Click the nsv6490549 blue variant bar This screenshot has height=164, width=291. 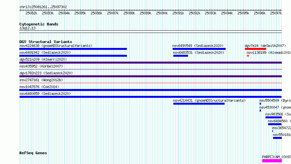[x=199, y=49]
